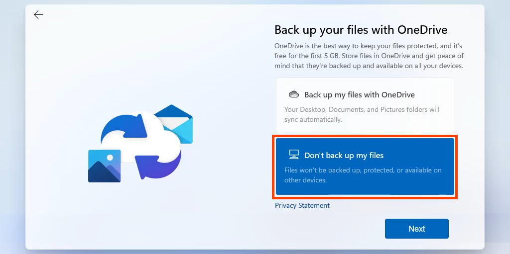Click the "Don't back up my files" title text
The height and width of the screenshot is (254, 510).
click(x=344, y=155)
